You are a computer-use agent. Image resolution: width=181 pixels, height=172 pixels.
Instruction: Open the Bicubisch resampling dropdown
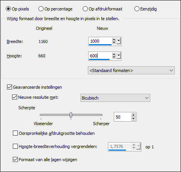(x=115, y=98)
